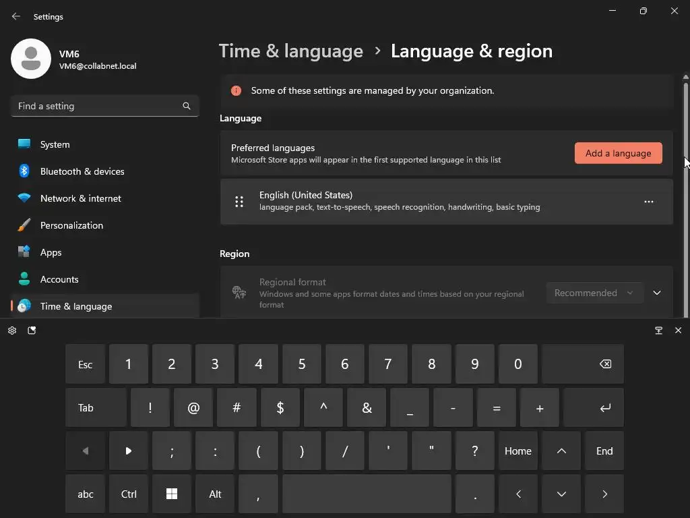This screenshot has width=690, height=518.
Task: Click the search magnifier in Find a setting
Action: (x=187, y=106)
